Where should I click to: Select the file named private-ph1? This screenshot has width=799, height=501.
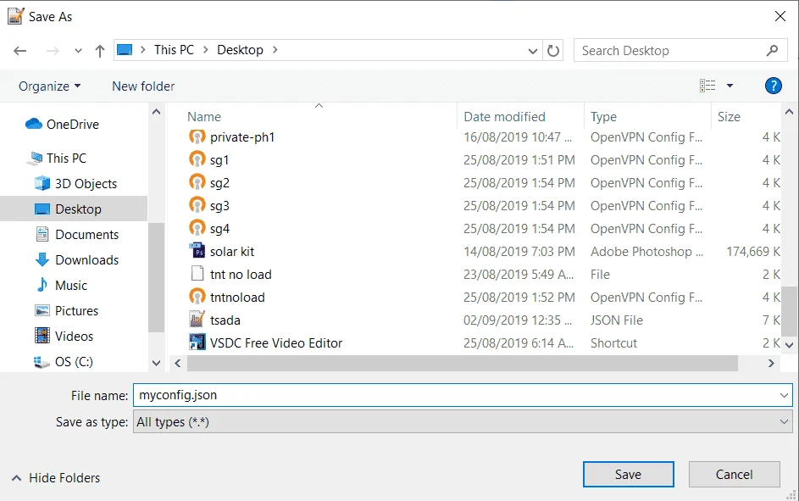click(x=242, y=137)
